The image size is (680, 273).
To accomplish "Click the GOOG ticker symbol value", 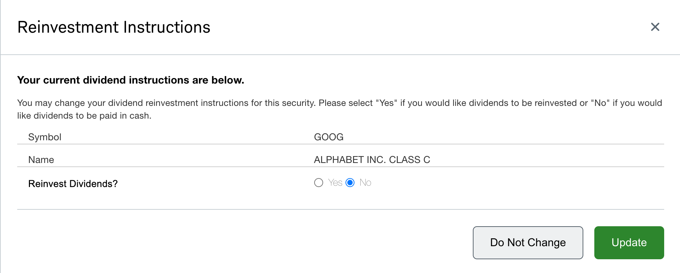I will [x=329, y=137].
